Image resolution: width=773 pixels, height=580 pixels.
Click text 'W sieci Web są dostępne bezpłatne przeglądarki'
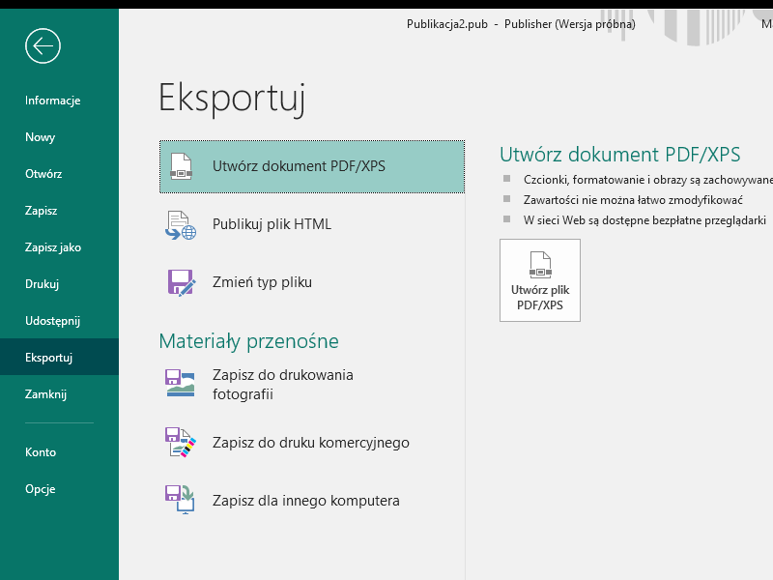[x=644, y=220]
